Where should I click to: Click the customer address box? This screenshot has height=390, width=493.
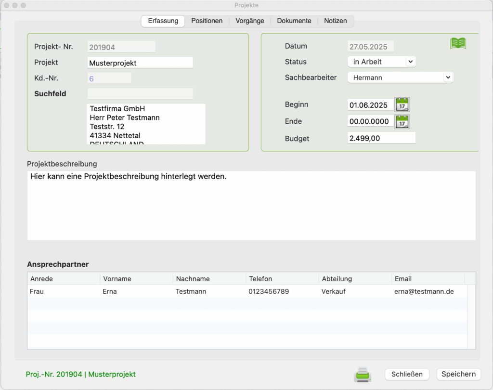click(x=146, y=124)
